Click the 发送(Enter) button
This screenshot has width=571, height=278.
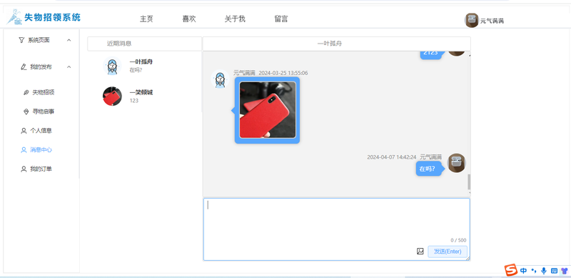tap(448, 252)
